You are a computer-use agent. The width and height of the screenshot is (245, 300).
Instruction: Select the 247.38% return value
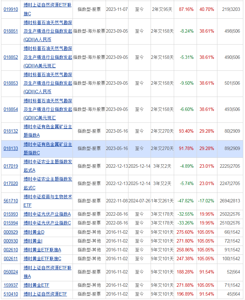[185, 259]
